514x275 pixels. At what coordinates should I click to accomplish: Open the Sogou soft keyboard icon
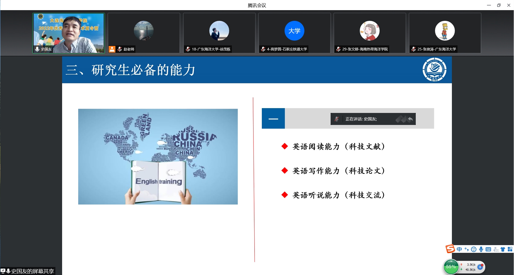pos(488,249)
